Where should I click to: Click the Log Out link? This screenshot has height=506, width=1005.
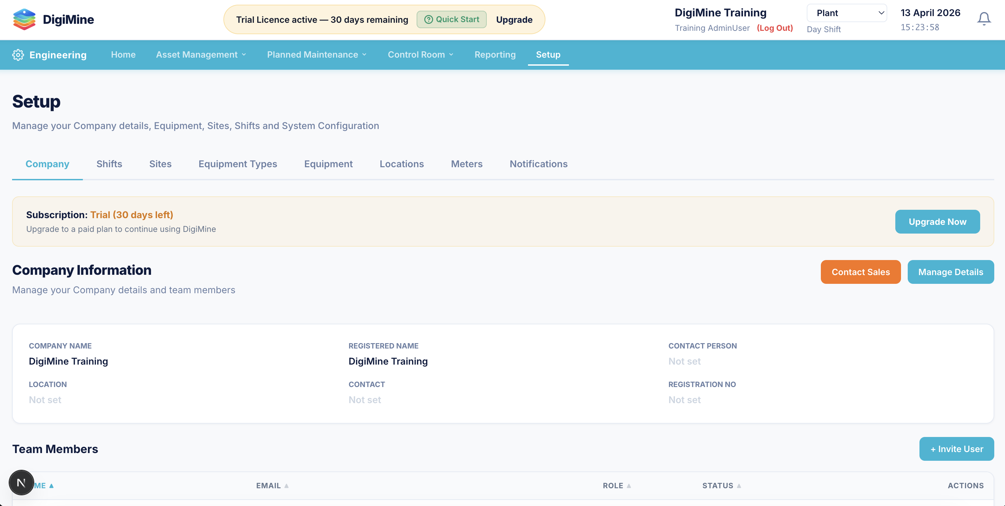pos(775,28)
